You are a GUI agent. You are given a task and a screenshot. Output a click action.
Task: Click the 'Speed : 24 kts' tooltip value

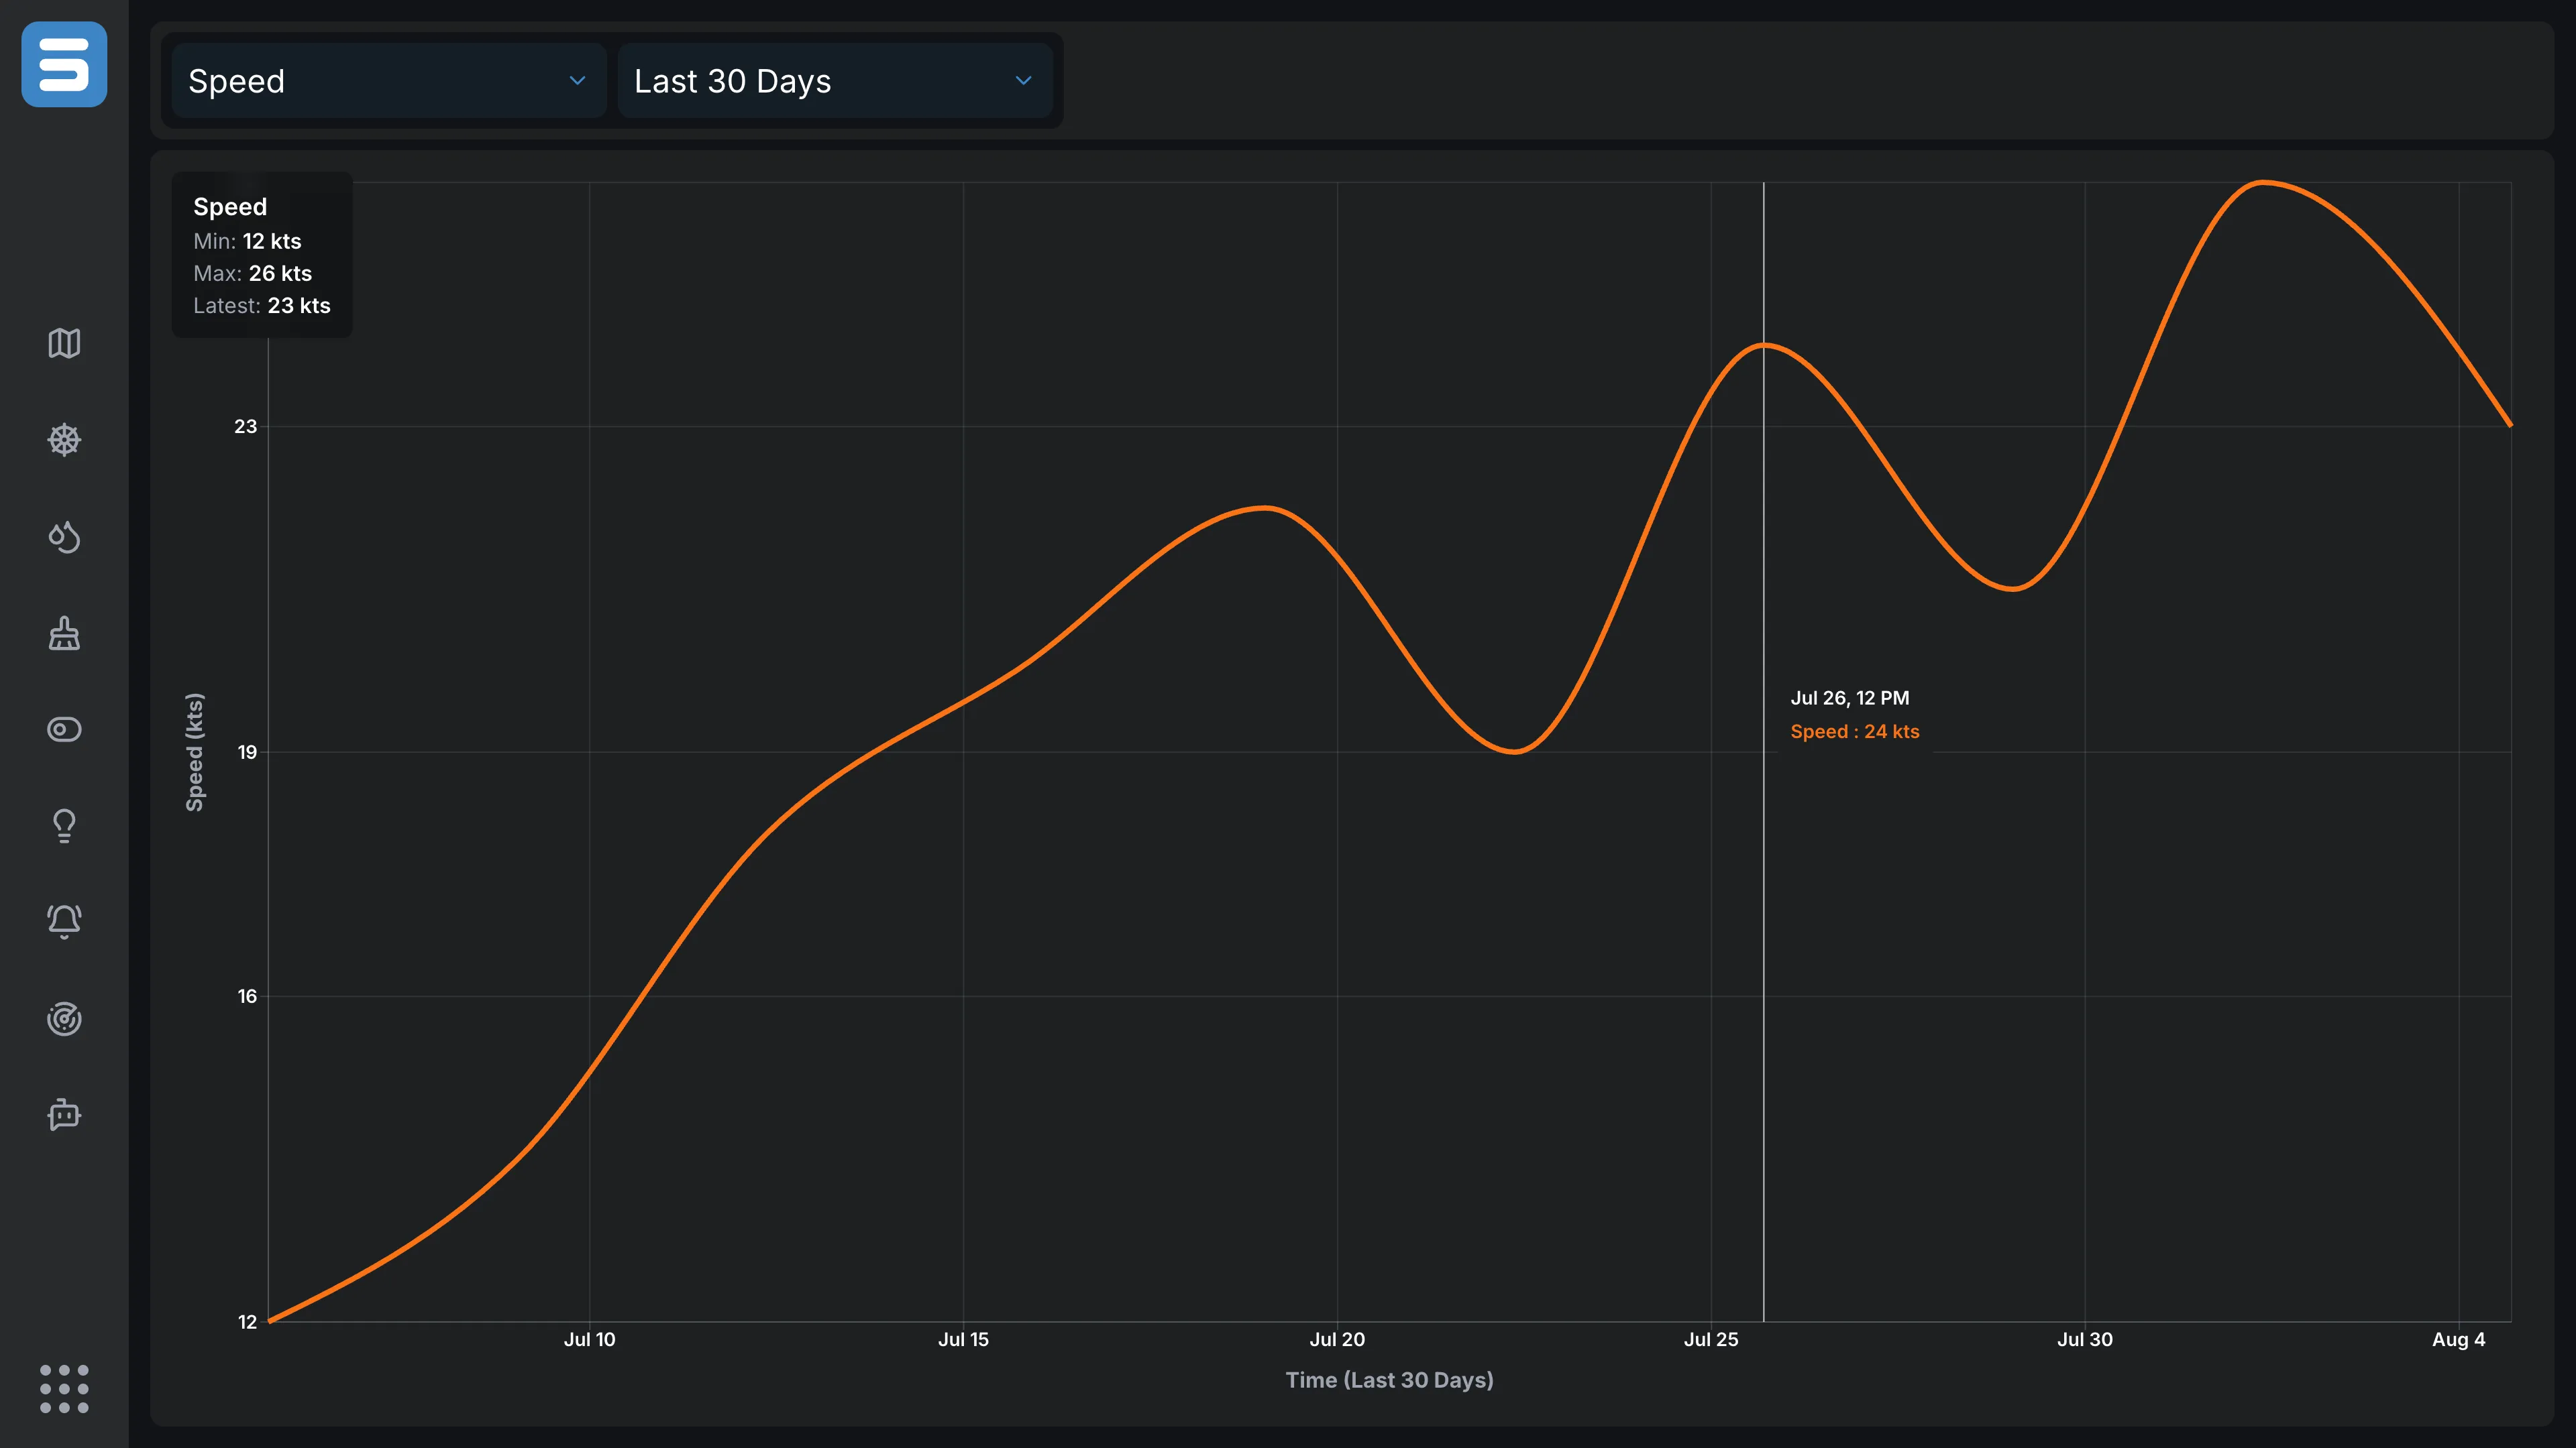point(1854,731)
